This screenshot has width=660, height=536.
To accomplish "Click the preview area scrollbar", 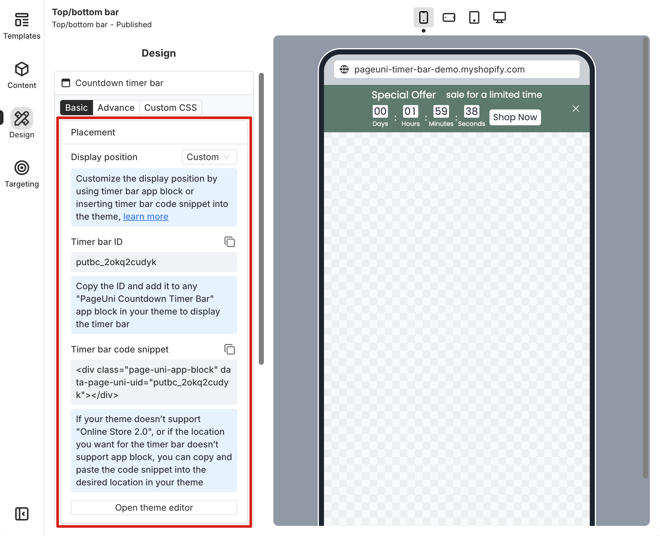I will tap(645, 258).
